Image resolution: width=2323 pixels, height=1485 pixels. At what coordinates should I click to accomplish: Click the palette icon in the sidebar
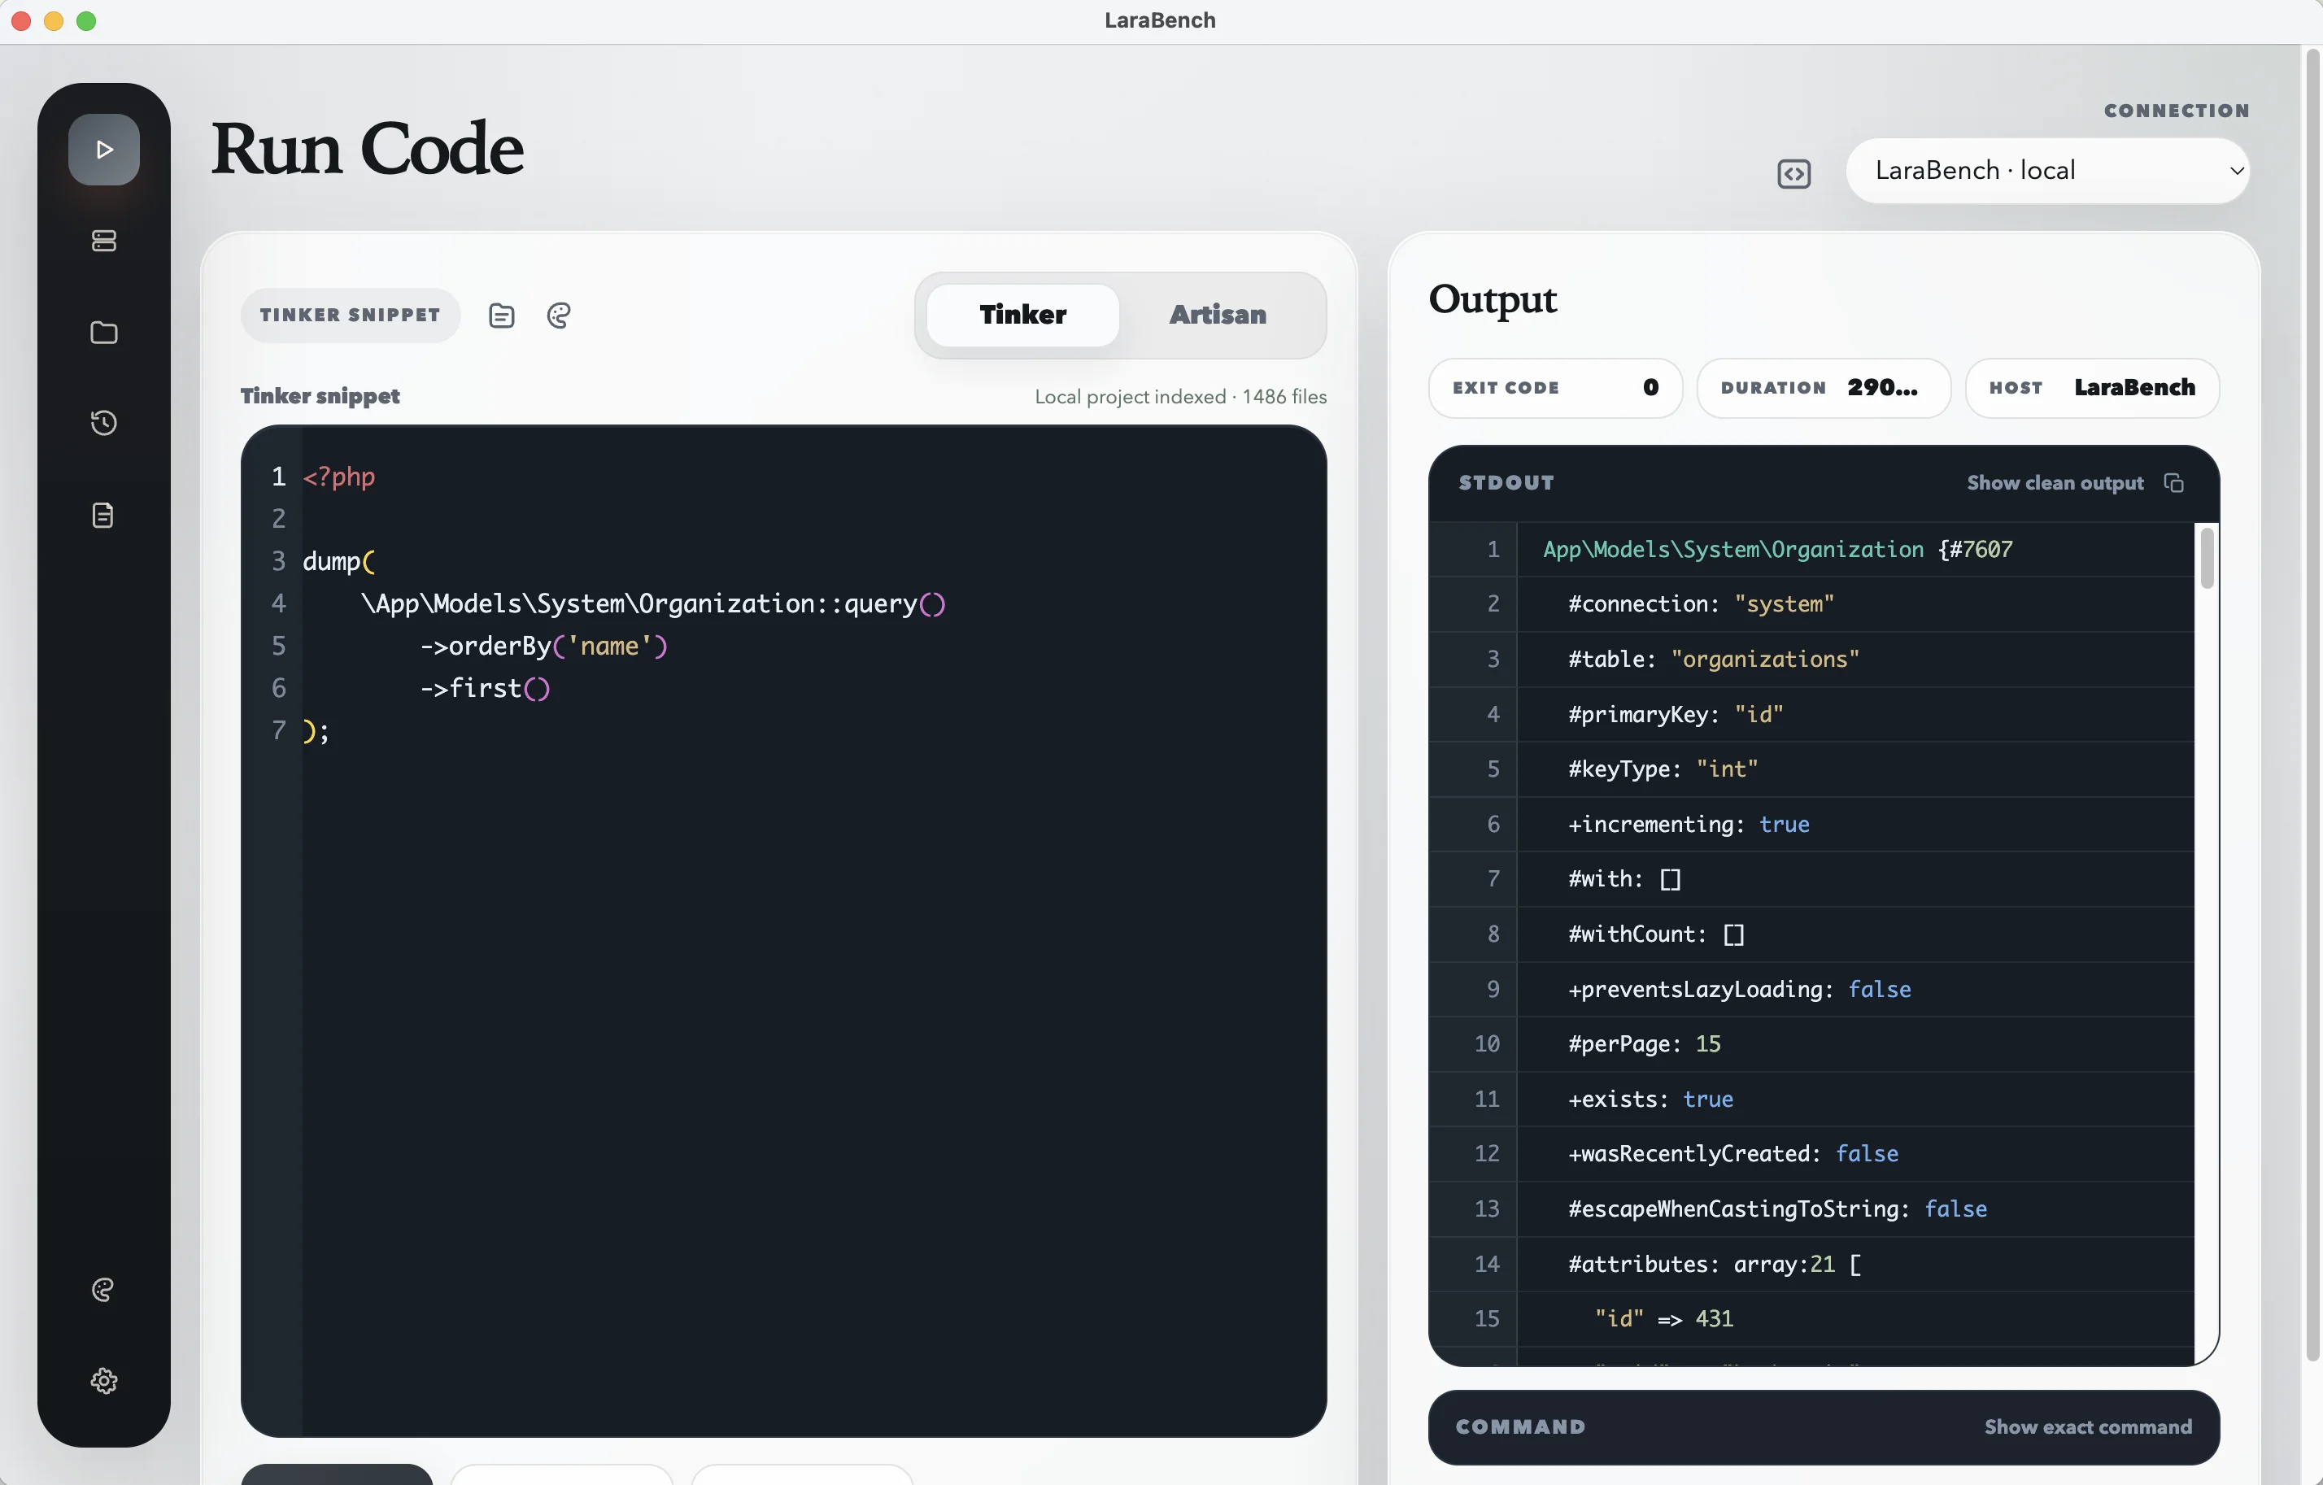point(103,1289)
